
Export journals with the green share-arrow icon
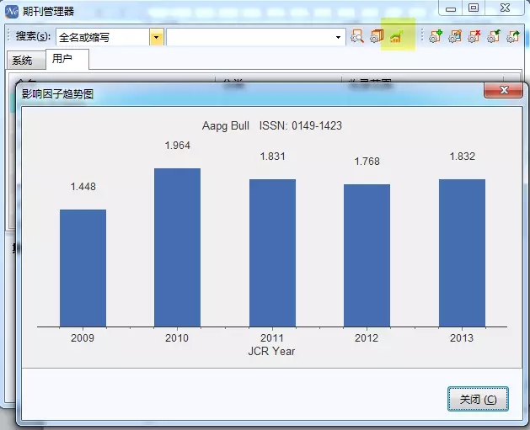tap(513, 36)
